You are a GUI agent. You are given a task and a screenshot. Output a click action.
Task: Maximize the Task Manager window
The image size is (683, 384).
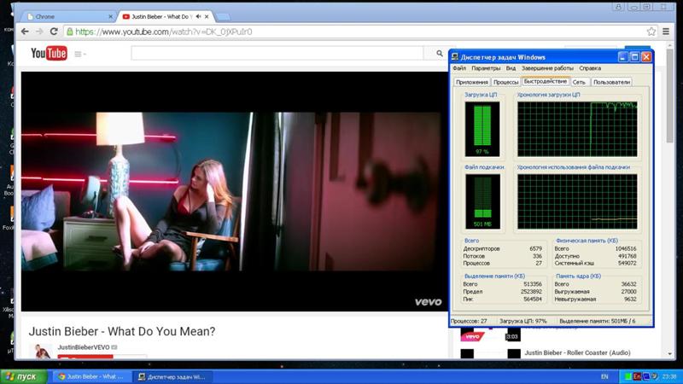tap(634, 57)
